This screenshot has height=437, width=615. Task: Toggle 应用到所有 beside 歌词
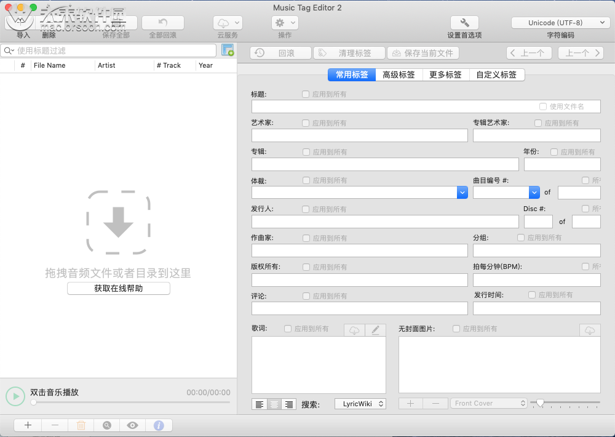[287, 328]
